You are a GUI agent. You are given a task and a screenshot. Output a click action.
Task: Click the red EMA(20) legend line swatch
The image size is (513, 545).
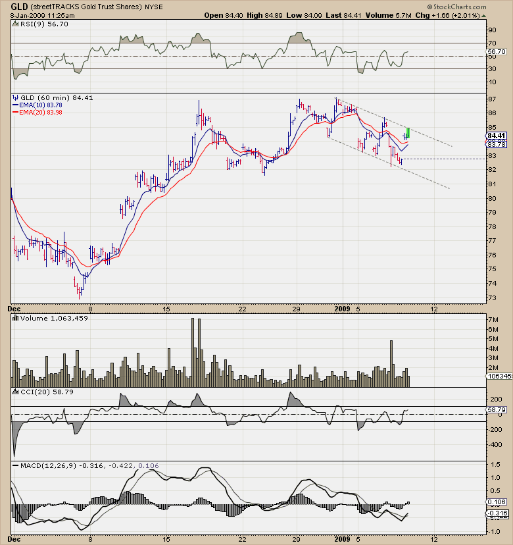tap(16, 113)
